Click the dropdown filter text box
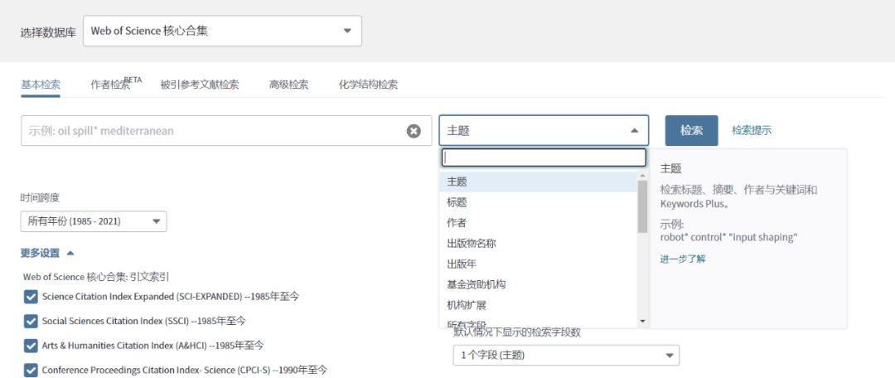The height and width of the screenshot is (378, 895). pos(544,157)
